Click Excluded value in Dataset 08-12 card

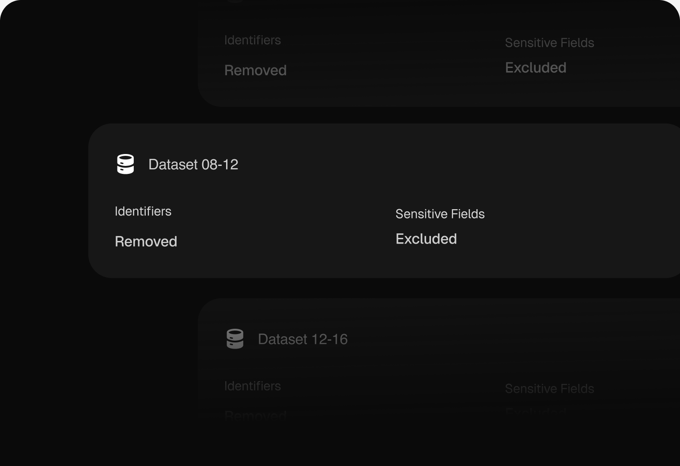(x=427, y=239)
